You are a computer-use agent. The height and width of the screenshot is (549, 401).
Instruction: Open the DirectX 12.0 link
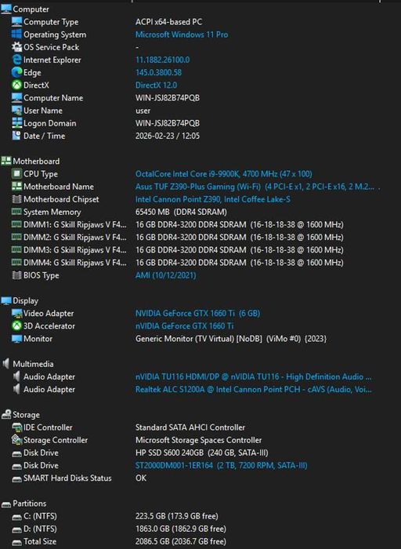point(156,85)
